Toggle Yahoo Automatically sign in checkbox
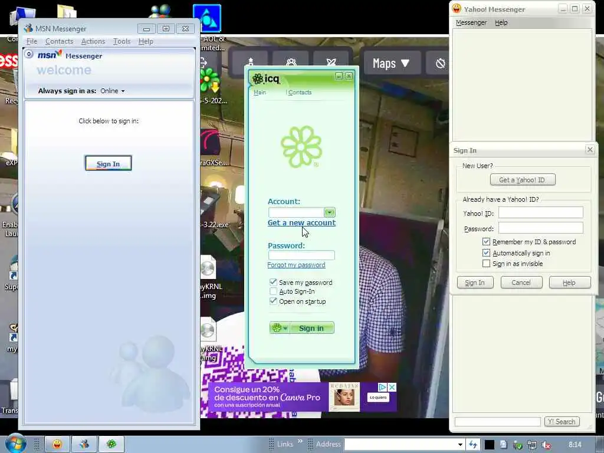Viewport: 604px width, 453px height. pos(486,252)
